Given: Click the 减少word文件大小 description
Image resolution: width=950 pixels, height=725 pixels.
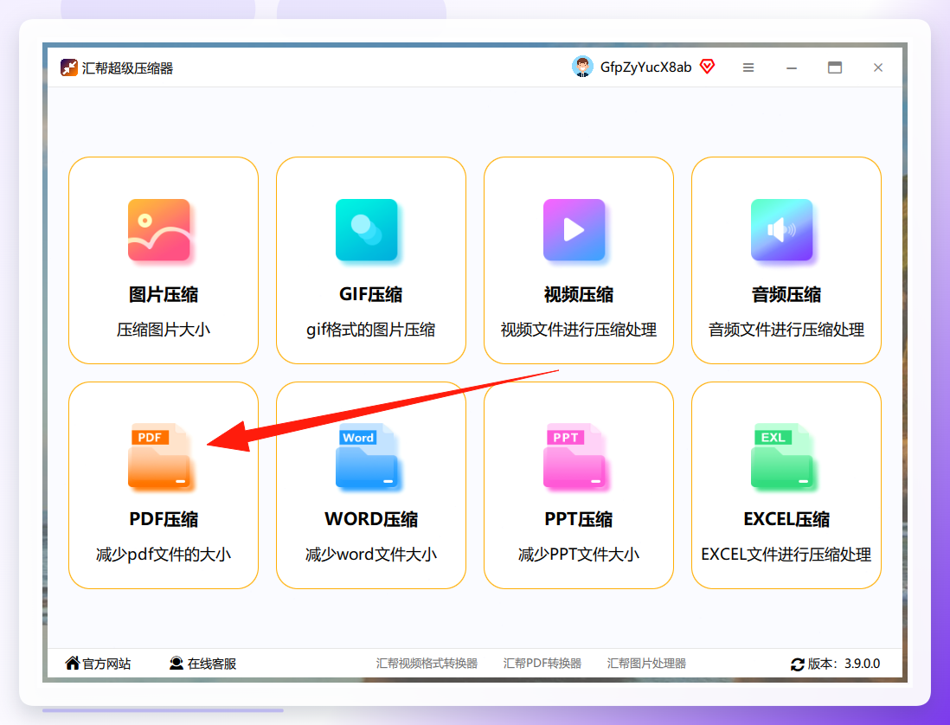Looking at the screenshot, I should tap(371, 555).
